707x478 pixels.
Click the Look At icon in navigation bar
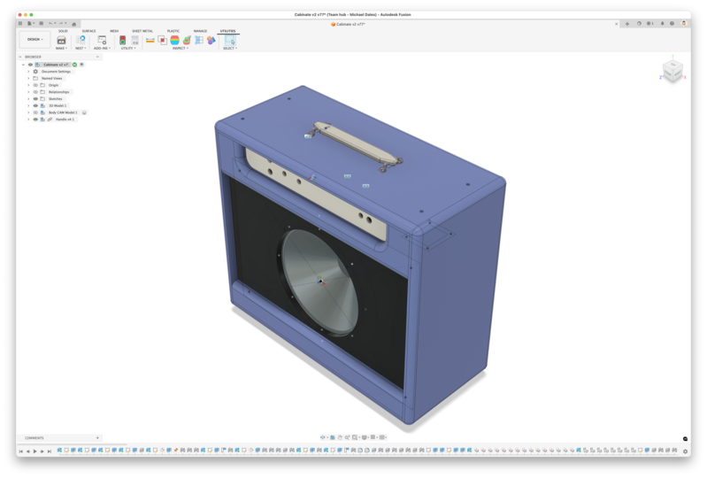tap(333, 437)
